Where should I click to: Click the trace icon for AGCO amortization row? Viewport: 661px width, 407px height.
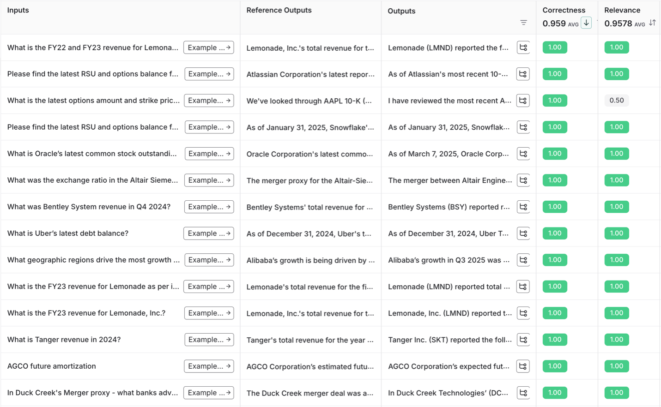[523, 366]
